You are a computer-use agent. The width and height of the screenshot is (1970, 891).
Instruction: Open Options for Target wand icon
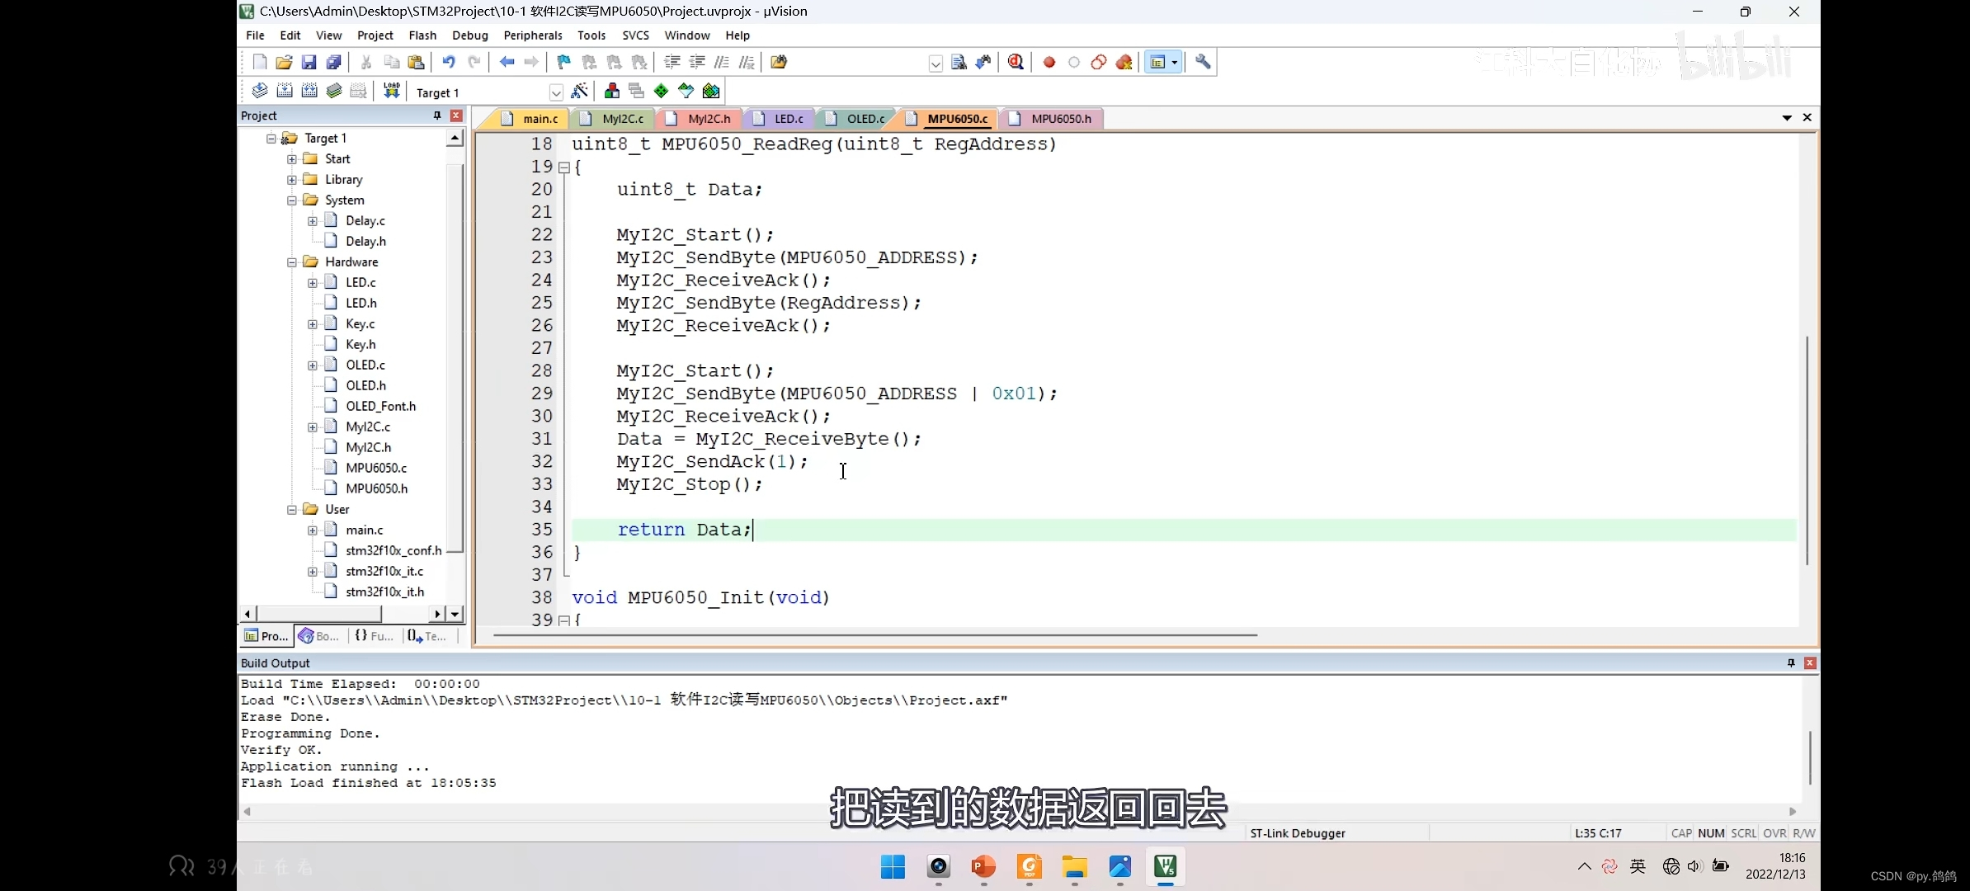coord(580,91)
